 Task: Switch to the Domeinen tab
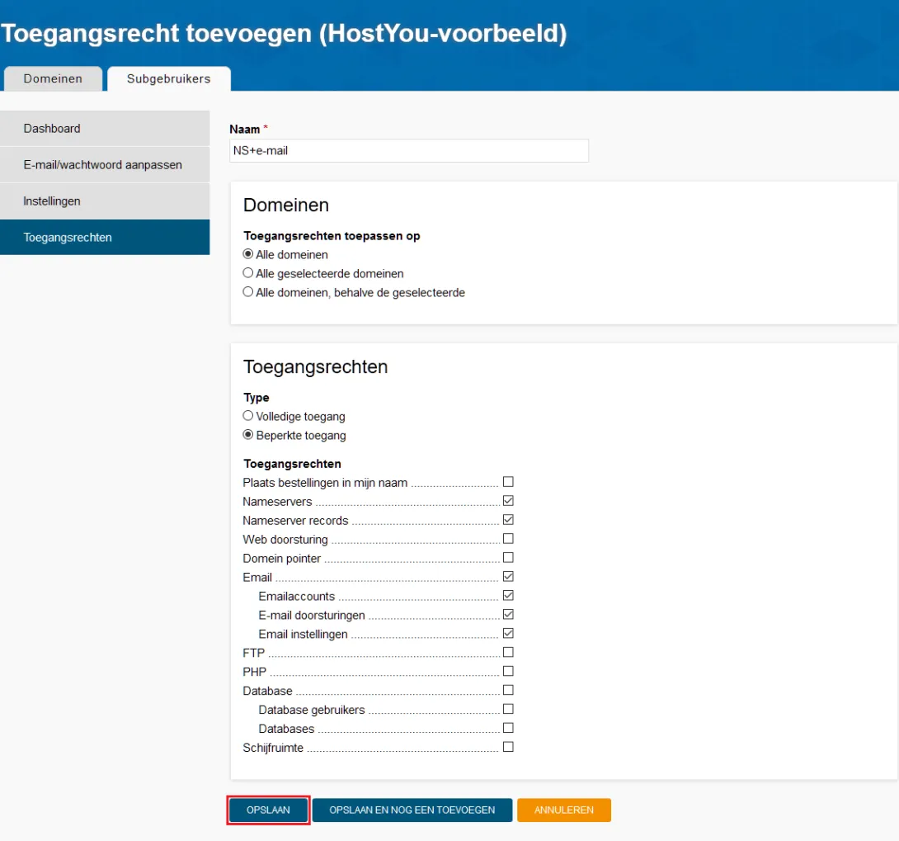point(53,79)
